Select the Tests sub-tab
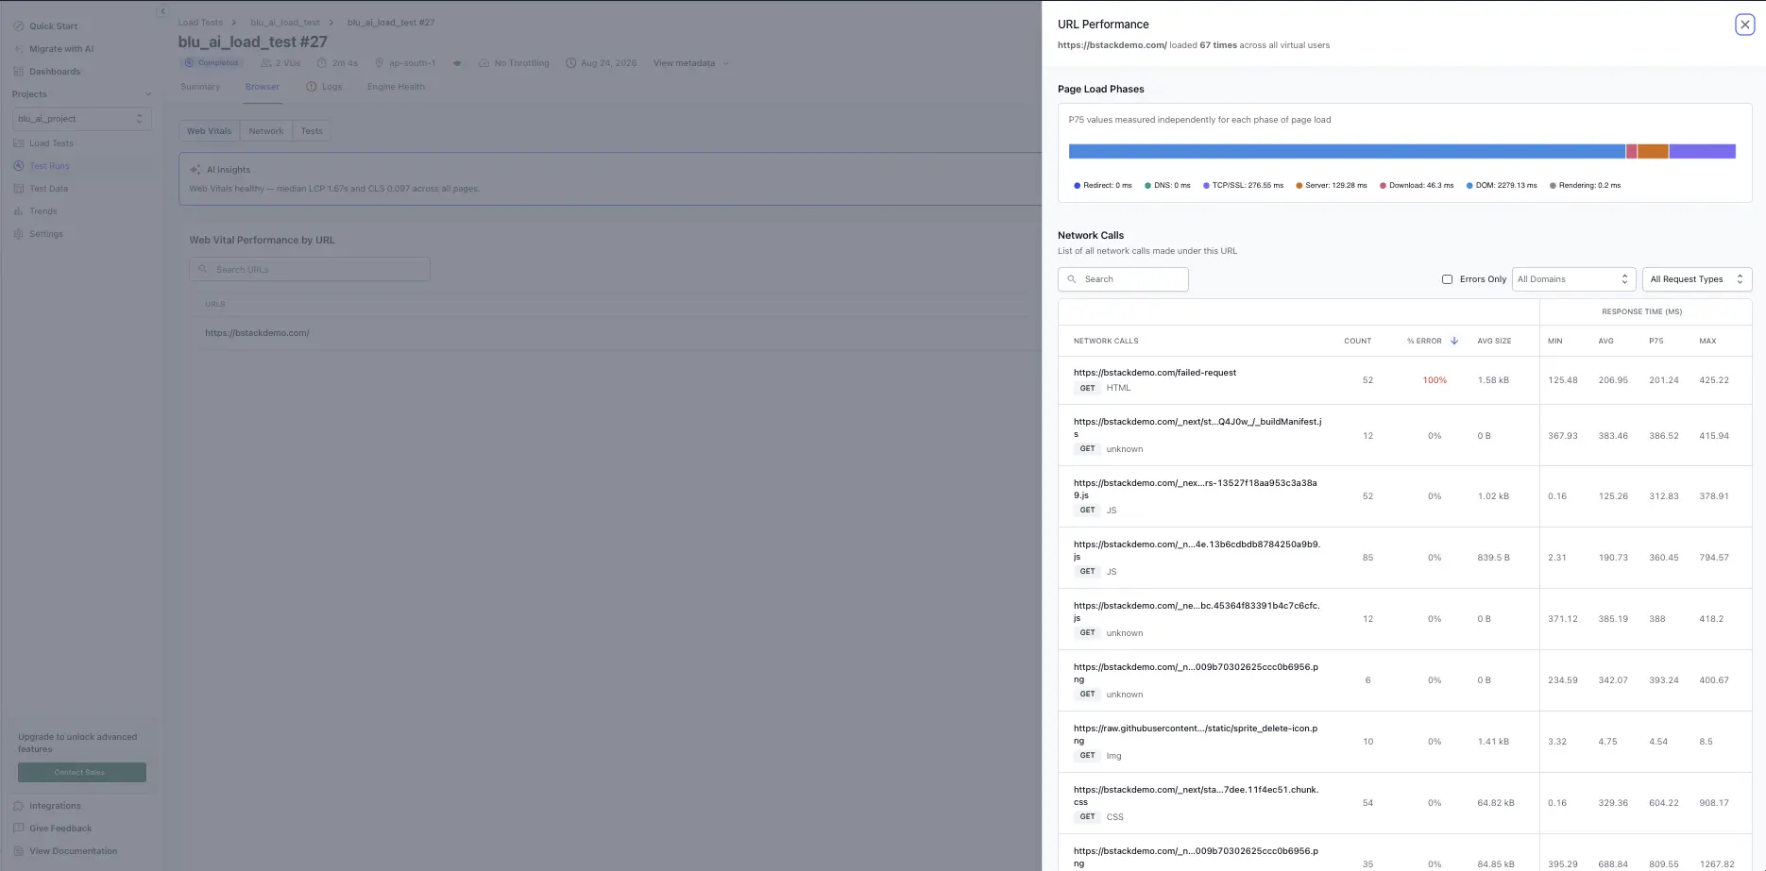The image size is (1766, 871). (312, 131)
